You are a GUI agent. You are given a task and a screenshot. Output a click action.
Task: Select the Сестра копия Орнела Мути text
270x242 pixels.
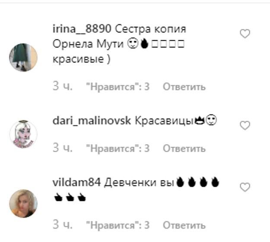pyautogui.click(x=120, y=36)
